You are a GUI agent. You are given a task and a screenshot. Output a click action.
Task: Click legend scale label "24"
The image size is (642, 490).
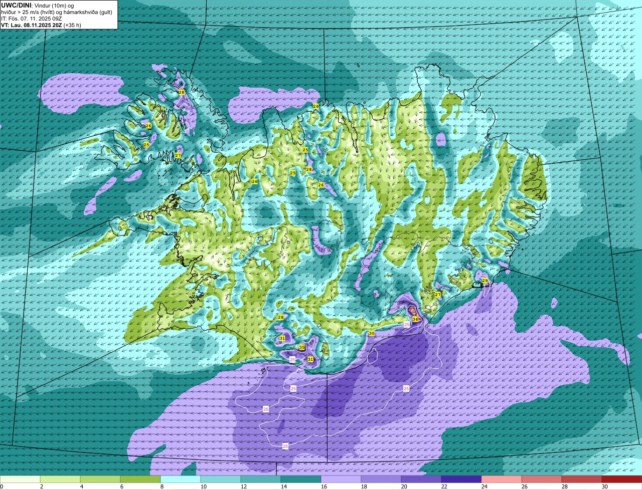click(x=484, y=486)
